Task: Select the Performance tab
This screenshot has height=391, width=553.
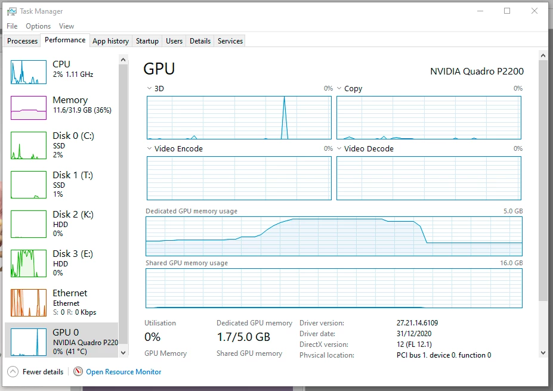Action: [65, 40]
